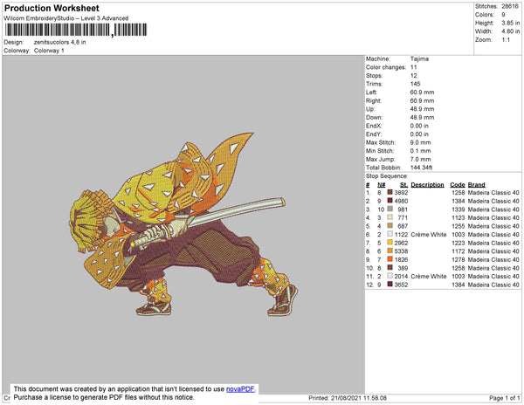The image size is (524, 405).
Task: Click the Width value '4.80 in'
Action: pyautogui.click(x=511, y=31)
